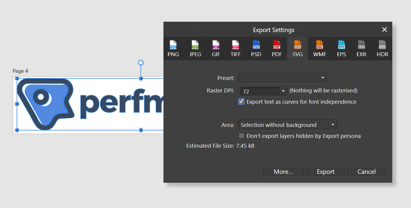Select the EPS export format icon
The width and height of the screenshot is (411, 208).
pos(341,48)
